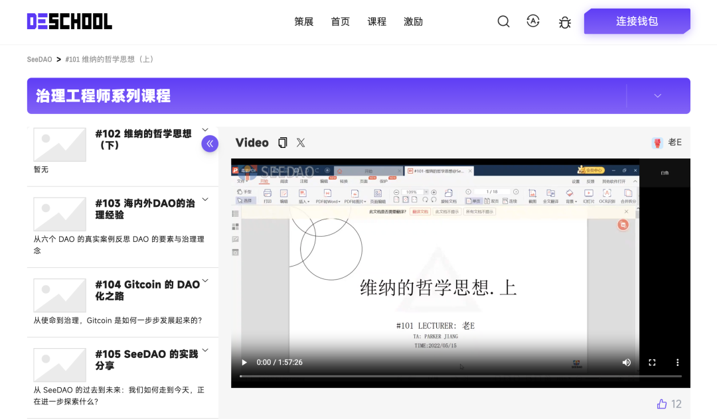Open lesson #103 海内外DAO的治理经验
717x419 pixels.
coord(145,209)
